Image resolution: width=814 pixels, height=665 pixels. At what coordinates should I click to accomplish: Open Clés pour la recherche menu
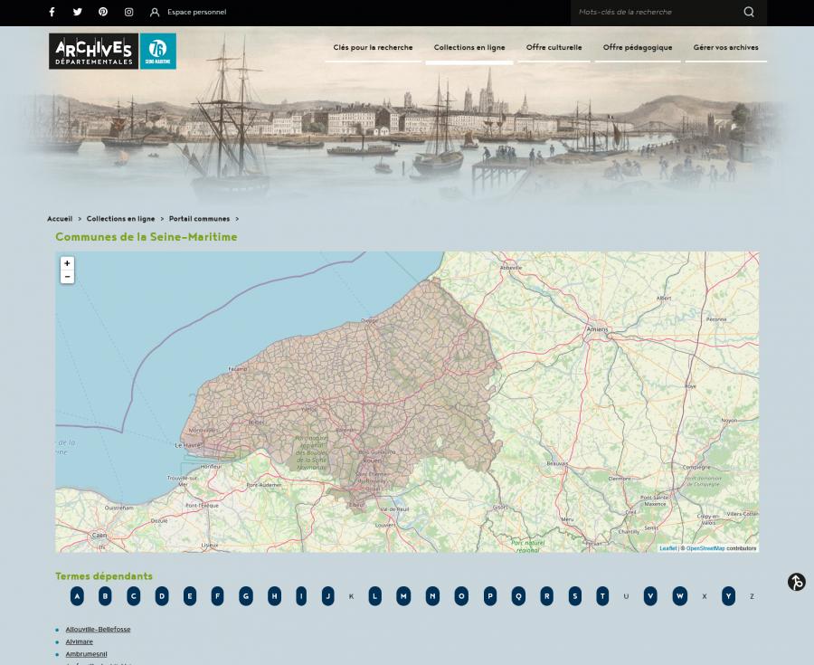click(x=373, y=47)
